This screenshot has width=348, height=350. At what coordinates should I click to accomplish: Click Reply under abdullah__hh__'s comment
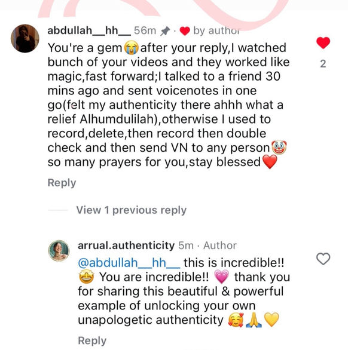pyautogui.click(x=62, y=183)
